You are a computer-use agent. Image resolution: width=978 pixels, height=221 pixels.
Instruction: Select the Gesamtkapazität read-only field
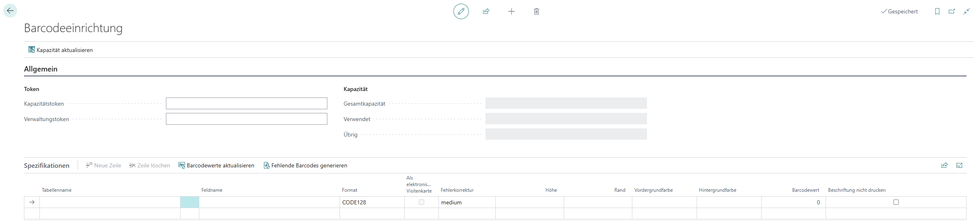pos(566,103)
